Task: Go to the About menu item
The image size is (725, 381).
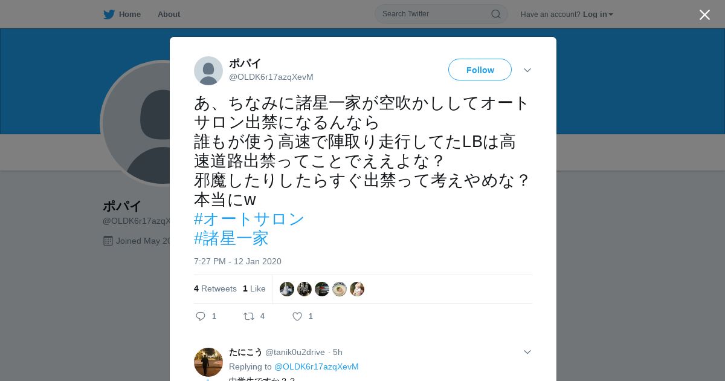Action: click(169, 14)
